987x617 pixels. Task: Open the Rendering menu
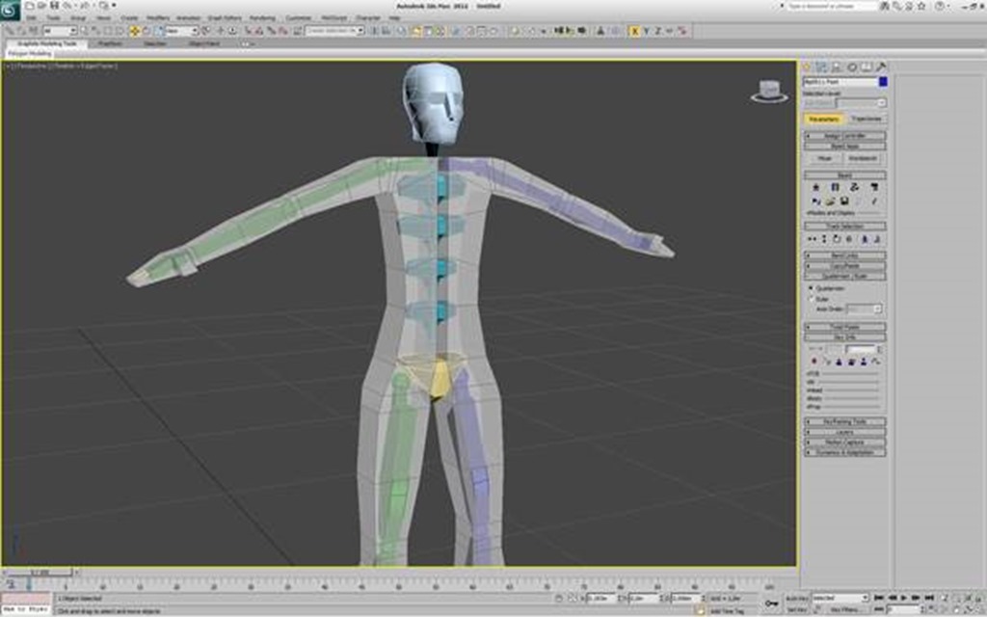[262, 17]
